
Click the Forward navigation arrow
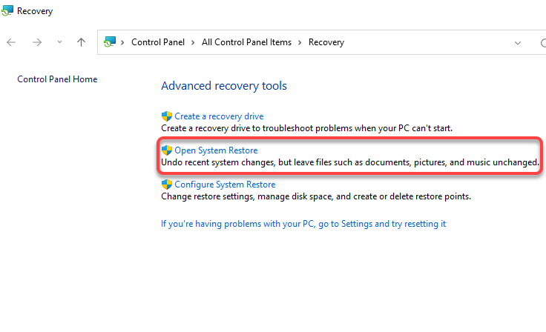pyautogui.click(x=36, y=42)
